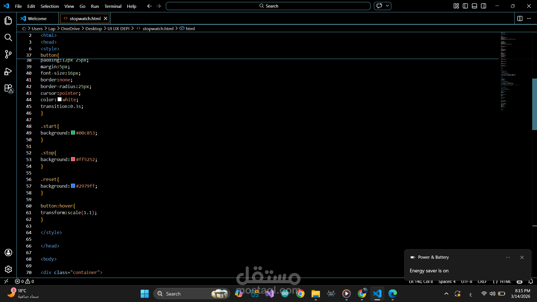
Task: Click the Spaces: 4 indentation status item
Action: pyautogui.click(x=447, y=282)
